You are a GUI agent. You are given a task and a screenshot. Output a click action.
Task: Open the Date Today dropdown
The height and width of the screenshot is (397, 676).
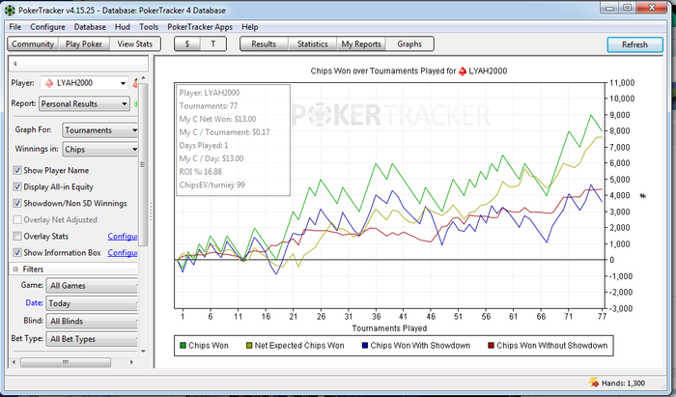point(92,303)
